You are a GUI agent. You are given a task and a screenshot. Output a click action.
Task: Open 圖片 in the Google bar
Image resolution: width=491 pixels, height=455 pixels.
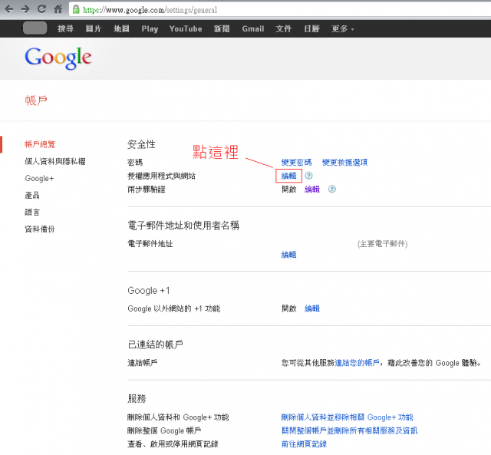tap(94, 29)
